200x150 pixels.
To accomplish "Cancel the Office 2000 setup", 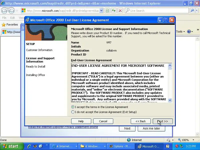I will click(x=103, y=121).
